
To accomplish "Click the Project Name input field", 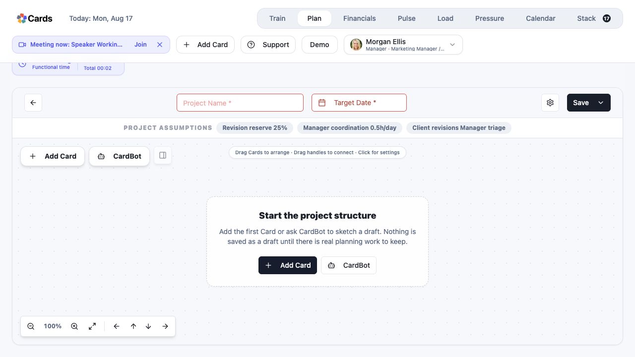I will tap(240, 103).
